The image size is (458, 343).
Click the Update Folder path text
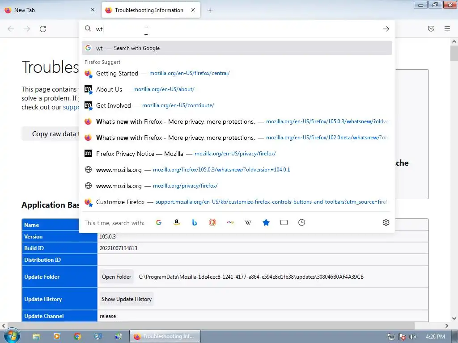click(251, 277)
